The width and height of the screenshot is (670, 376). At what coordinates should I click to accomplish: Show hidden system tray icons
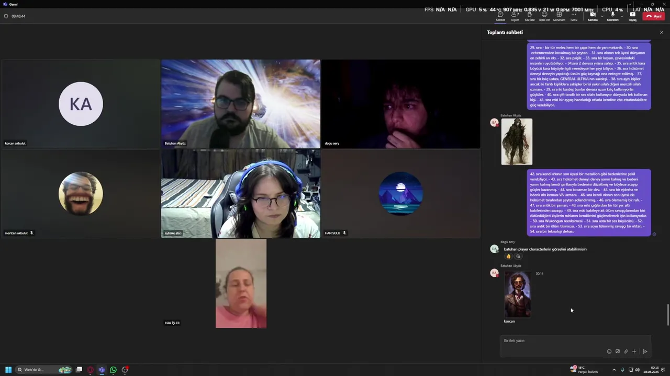614,370
